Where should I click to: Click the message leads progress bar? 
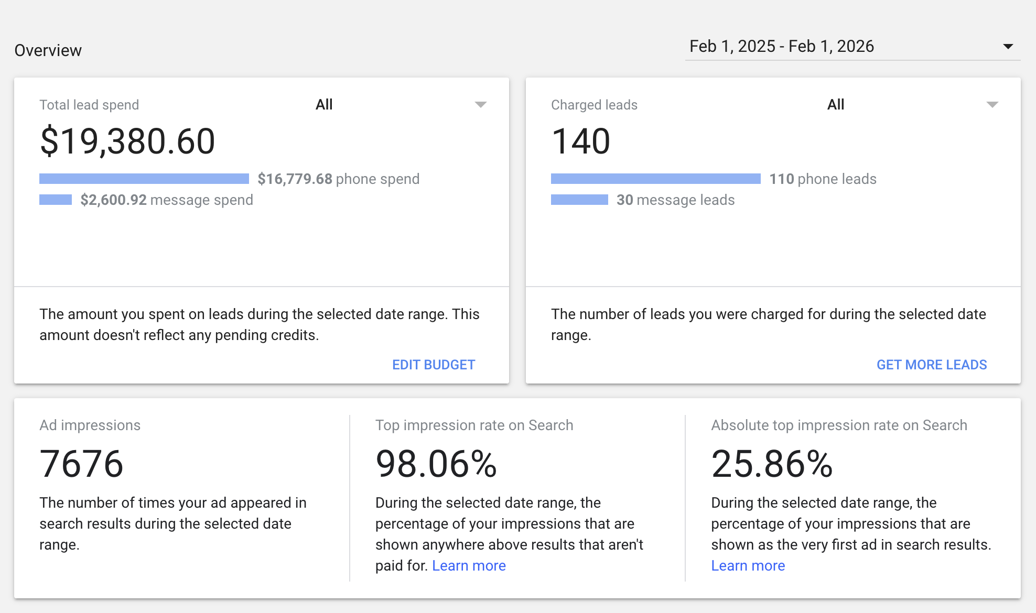point(579,200)
